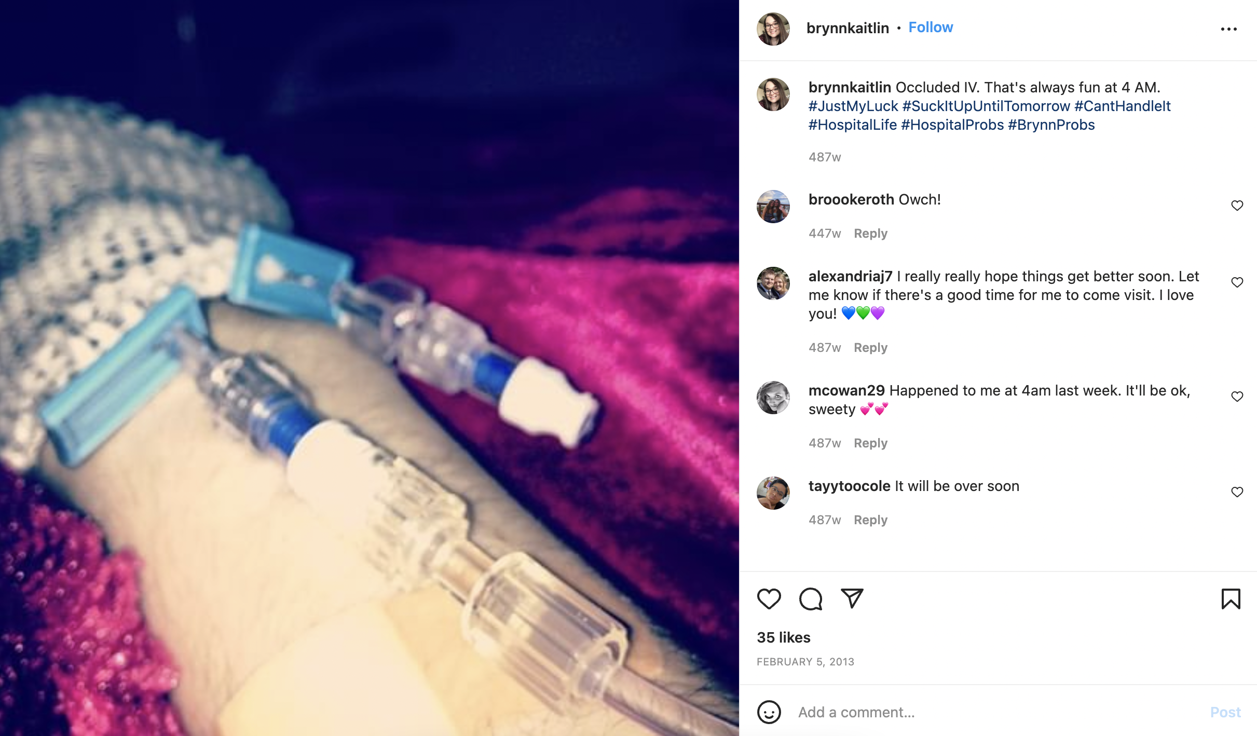Like alexandriaj7's comment heart
1257x736 pixels.
(x=1237, y=282)
